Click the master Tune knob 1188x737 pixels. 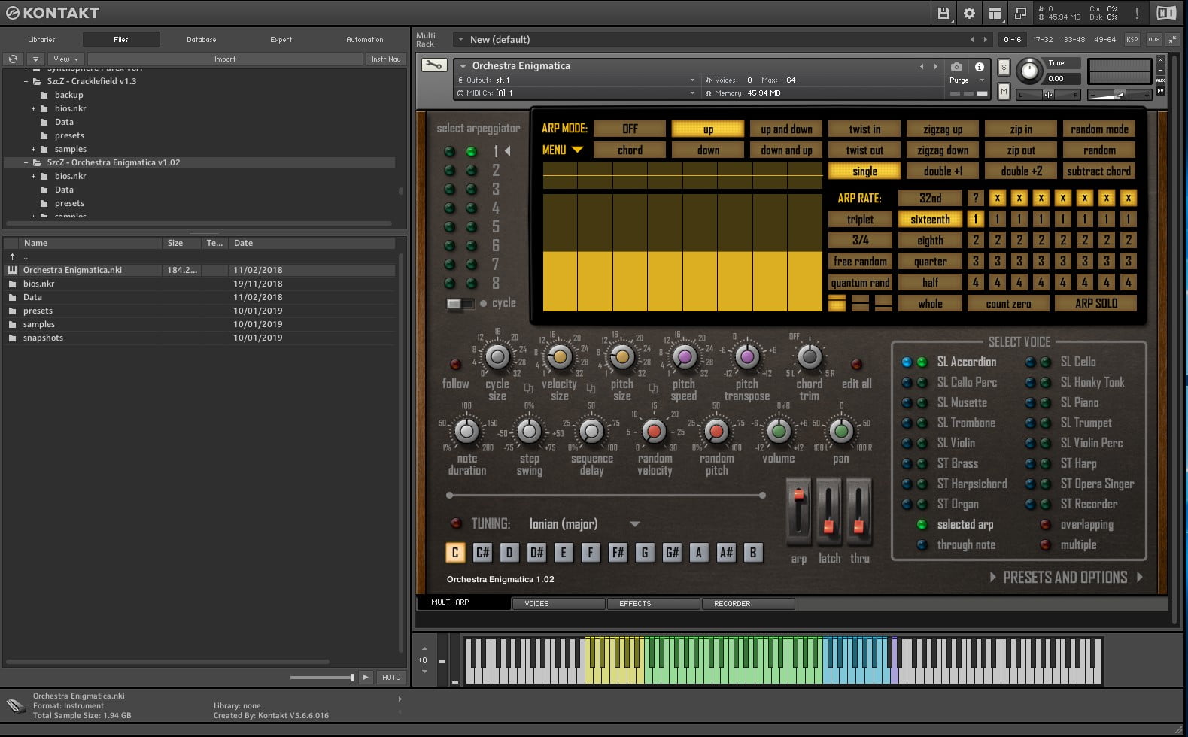pos(1029,72)
